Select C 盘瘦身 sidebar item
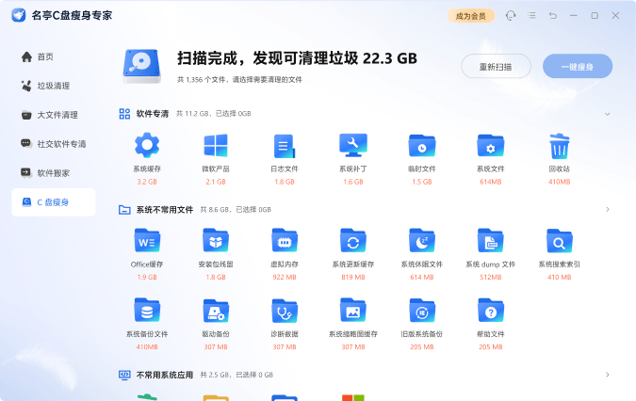The image size is (636, 401). coord(54,202)
